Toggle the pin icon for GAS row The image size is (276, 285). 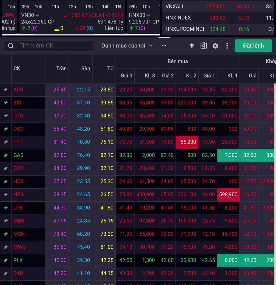[6, 155]
